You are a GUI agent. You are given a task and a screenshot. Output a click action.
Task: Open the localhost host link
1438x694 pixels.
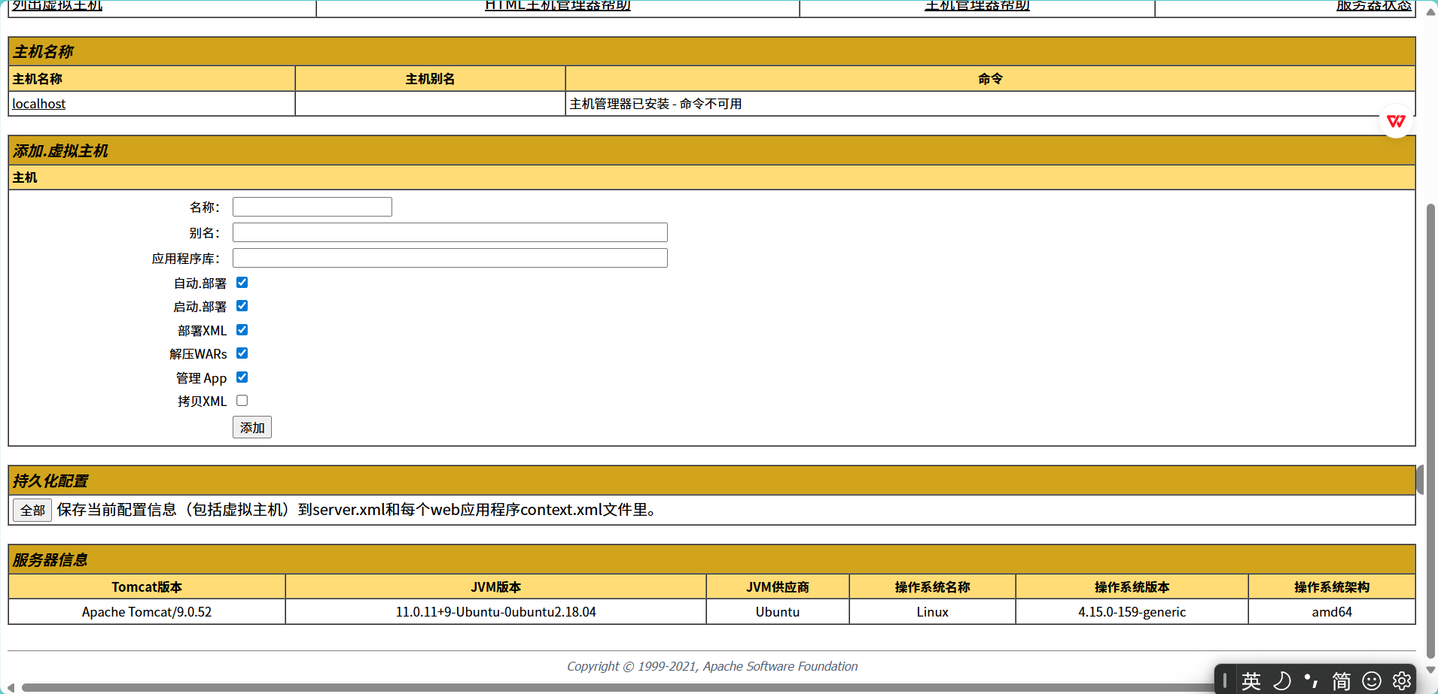(39, 104)
